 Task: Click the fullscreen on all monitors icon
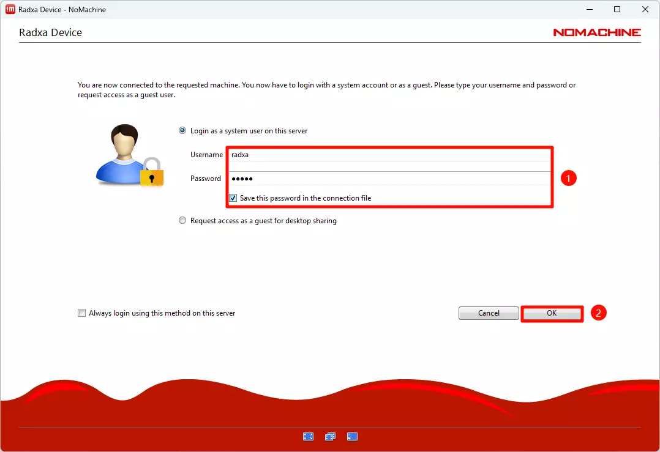pyautogui.click(x=330, y=436)
